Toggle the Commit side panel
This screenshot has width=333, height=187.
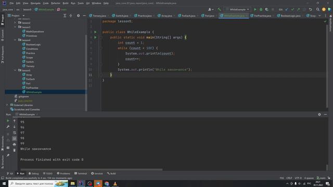(2, 35)
